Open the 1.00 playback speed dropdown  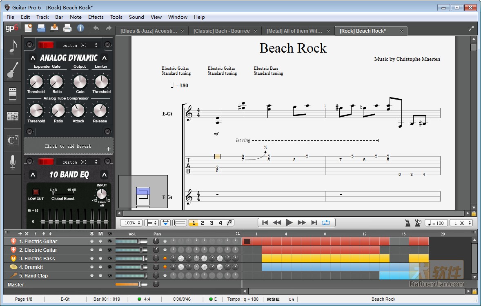(461, 223)
